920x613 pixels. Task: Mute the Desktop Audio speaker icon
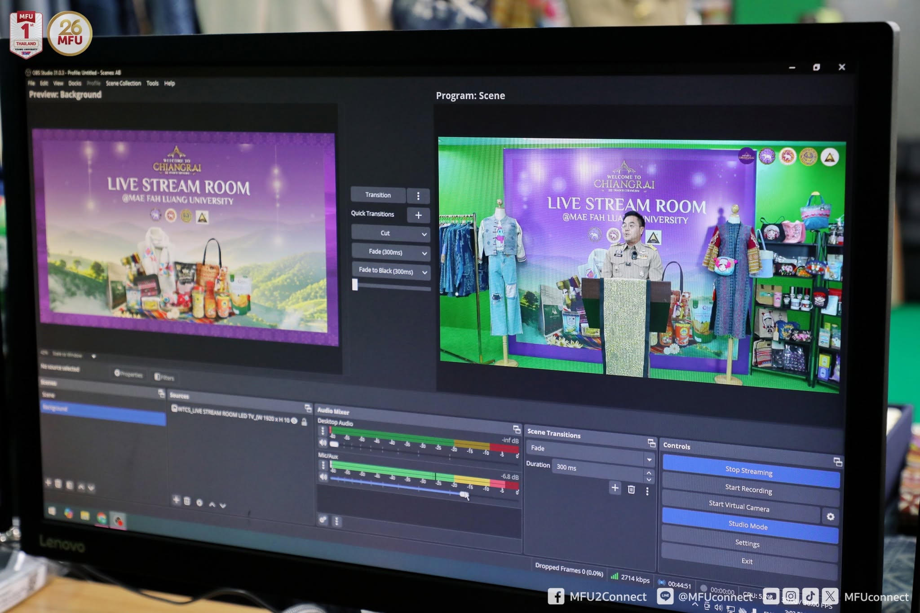323,443
